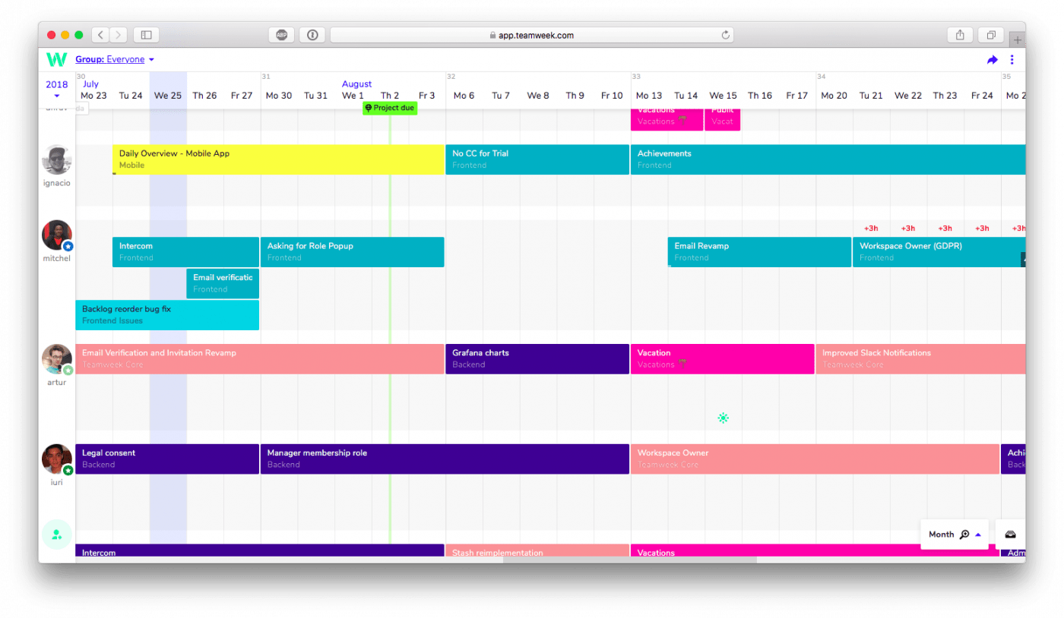This screenshot has width=1064, height=618.
Task: Select the Intercom Frontend task of mitchel
Action: 185,252
